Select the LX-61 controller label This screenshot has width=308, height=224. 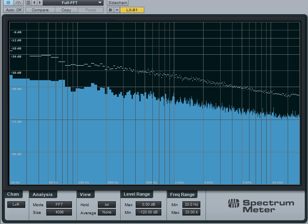pyautogui.click(x=132, y=10)
